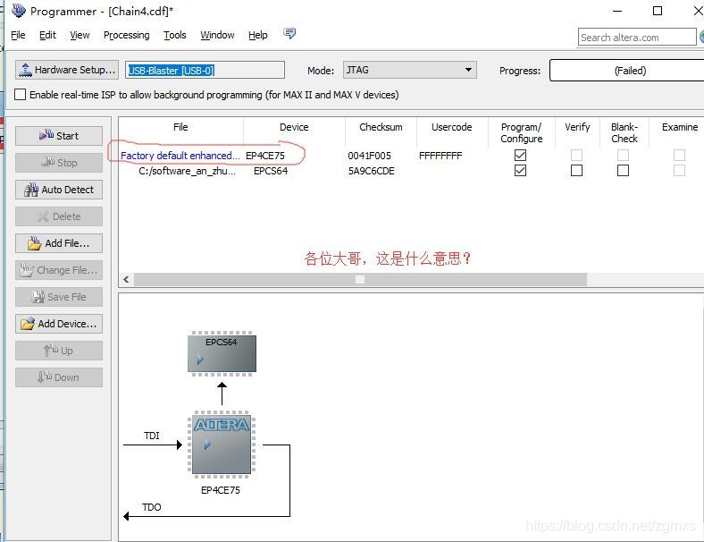Click the blue arrow icon on EPCS64 chip
Image resolution: width=704 pixels, height=542 pixels.
[x=200, y=360]
